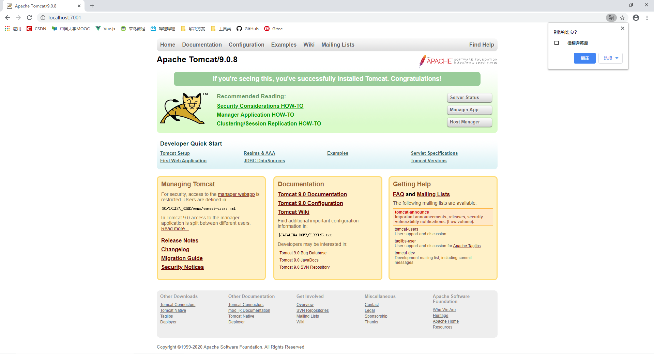Select Documentation in the navigation bar
Image resolution: width=654 pixels, height=354 pixels.
click(x=202, y=45)
